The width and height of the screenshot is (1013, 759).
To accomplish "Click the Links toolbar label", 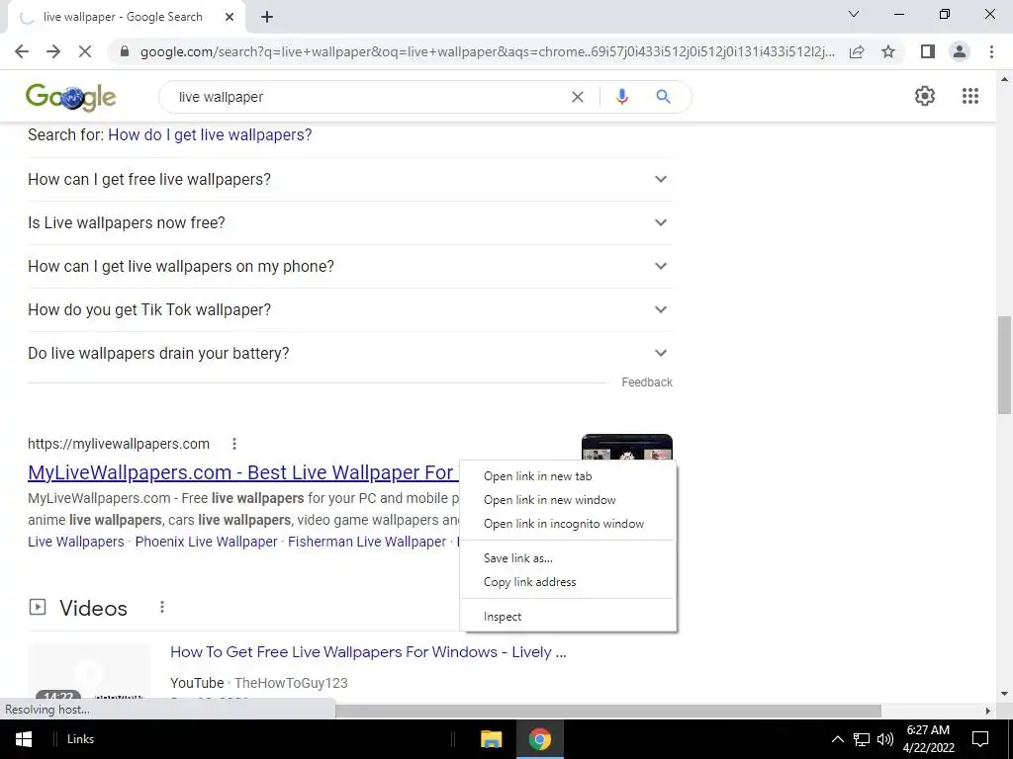I will point(80,739).
